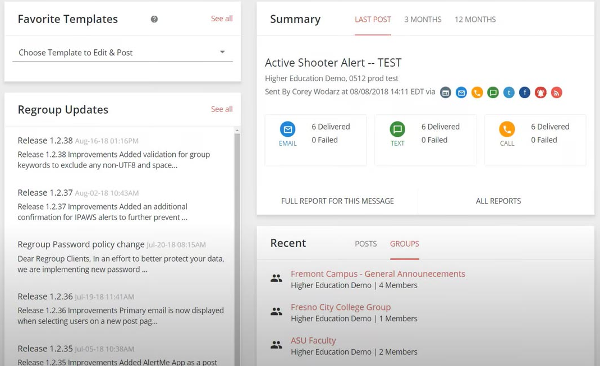Image resolution: width=600 pixels, height=366 pixels.
Task: Click the green TEXT delivery icon
Action: pyautogui.click(x=397, y=129)
